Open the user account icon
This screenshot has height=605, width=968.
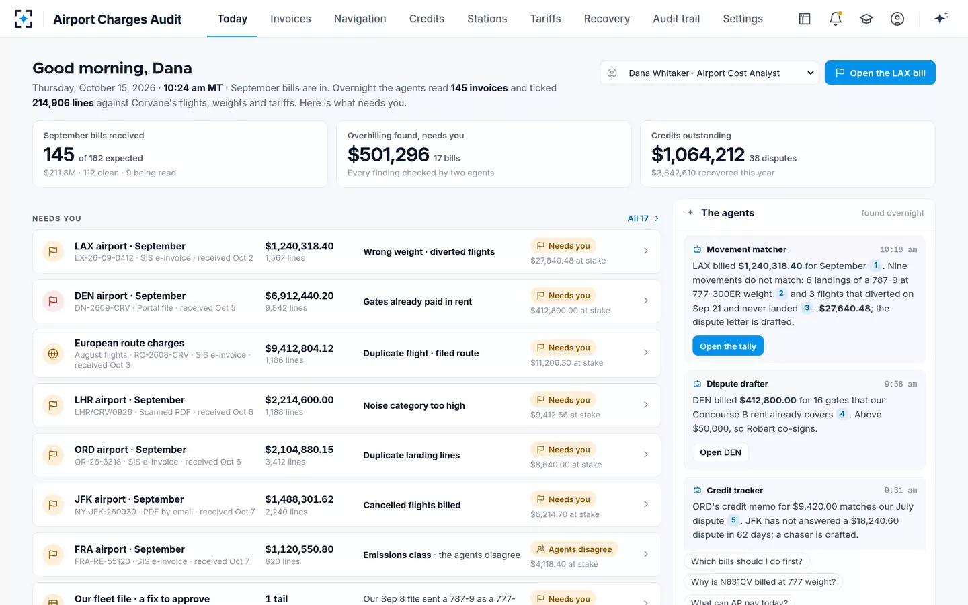897,19
